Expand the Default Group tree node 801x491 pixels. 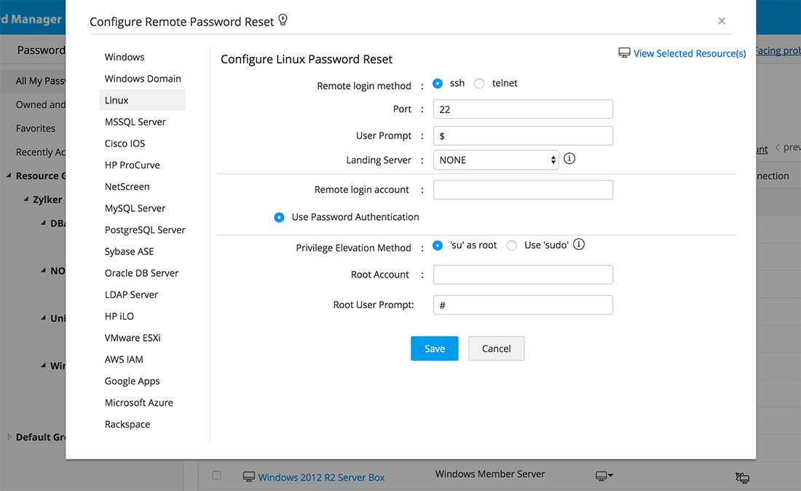pos(9,437)
